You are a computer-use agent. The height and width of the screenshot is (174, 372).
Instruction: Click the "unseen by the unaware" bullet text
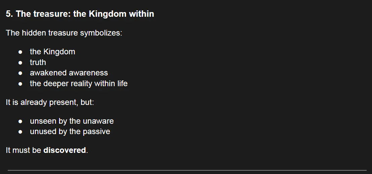pos(72,121)
